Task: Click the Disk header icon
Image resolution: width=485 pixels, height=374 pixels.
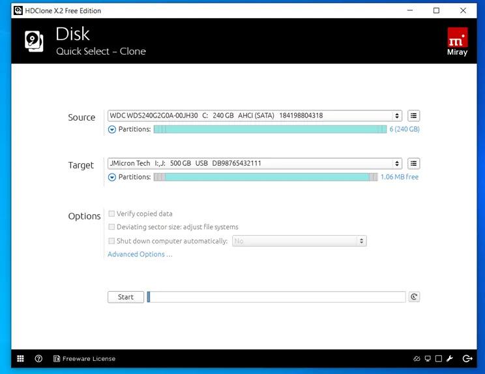Action: pyautogui.click(x=34, y=41)
